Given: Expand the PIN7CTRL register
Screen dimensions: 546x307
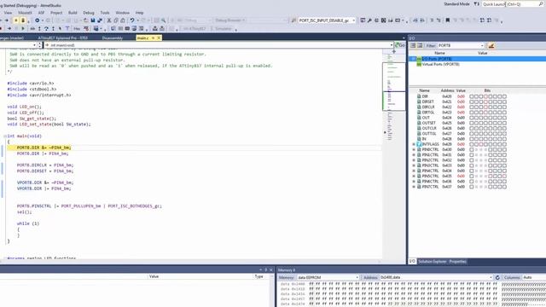Looking at the screenshot, I should coord(414,187).
